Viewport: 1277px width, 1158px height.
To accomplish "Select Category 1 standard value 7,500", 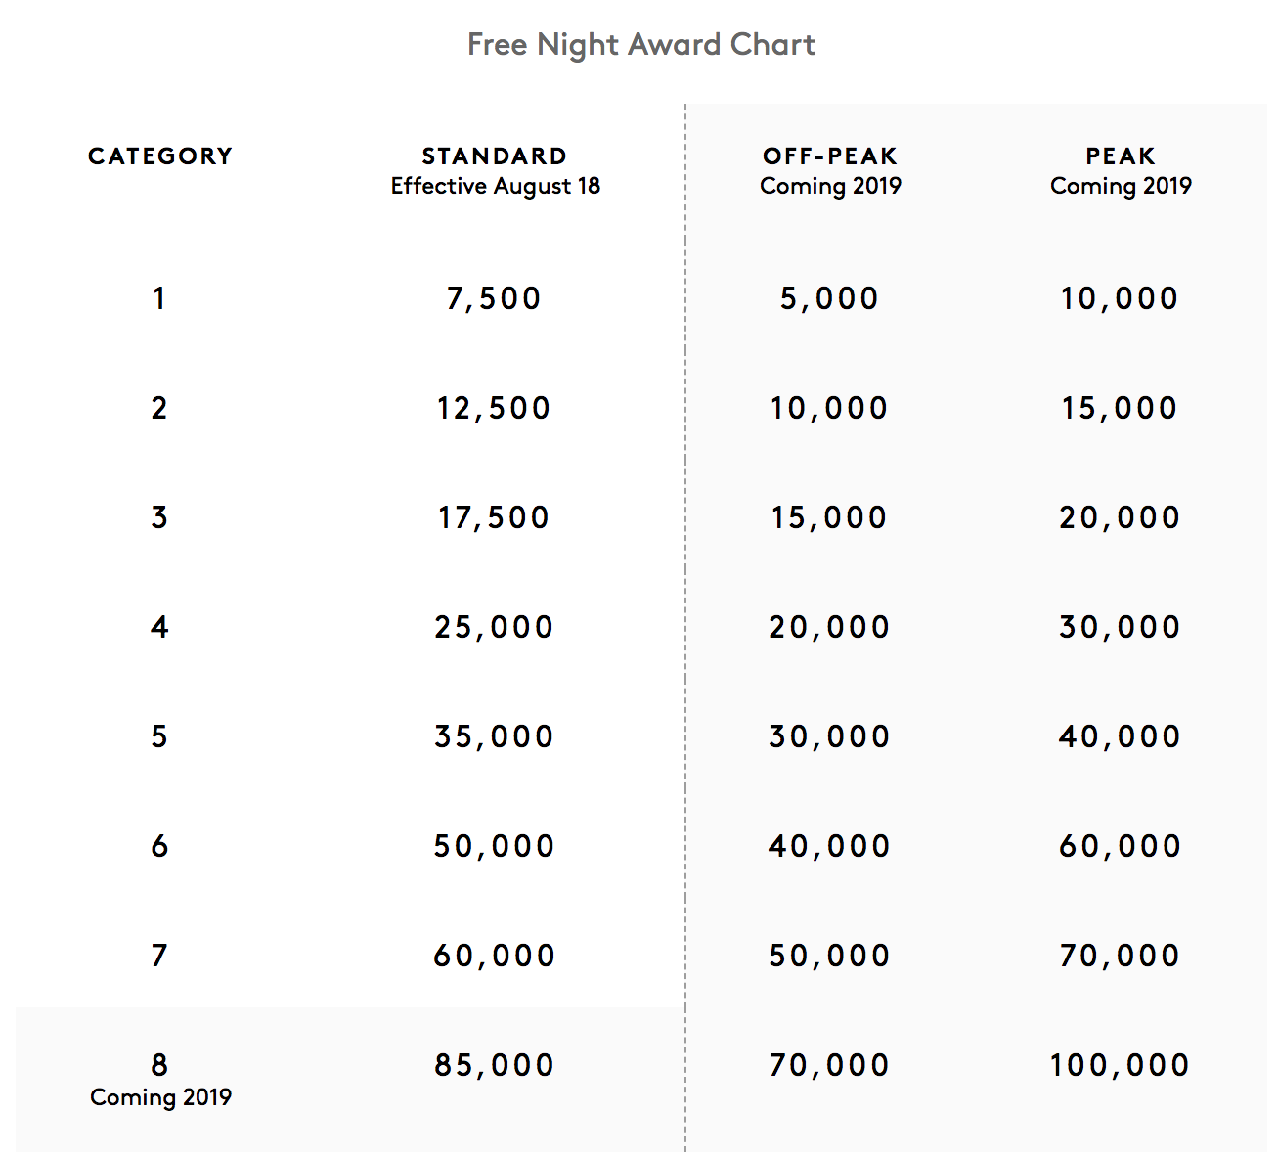I will [x=494, y=298].
